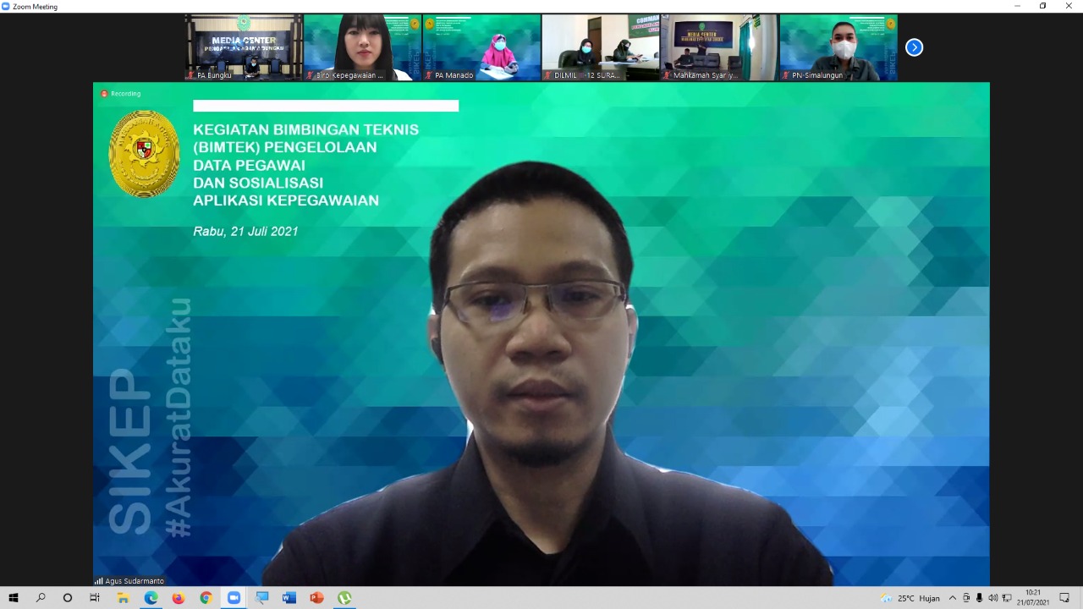Open Google Chrome from the taskbar
This screenshot has width=1083, height=609.
[205, 598]
